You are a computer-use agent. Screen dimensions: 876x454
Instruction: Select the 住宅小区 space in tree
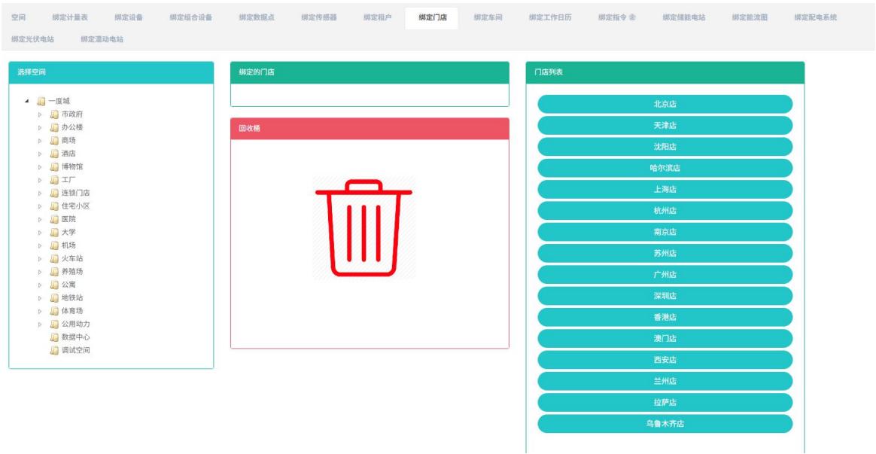75,206
